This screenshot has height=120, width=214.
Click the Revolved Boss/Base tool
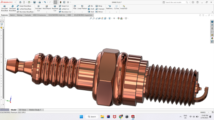click(x=13, y=9)
